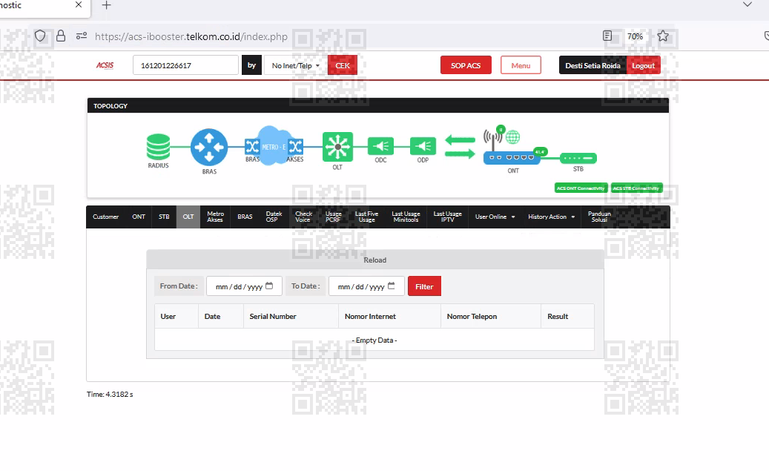Click the browser shield tracking protection icon

(x=40, y=36)
